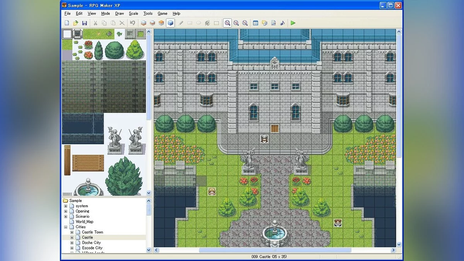Select the guard event at castle door
Image resolution: width=464 pixels, height=261 pixels.
coord(264,139)
